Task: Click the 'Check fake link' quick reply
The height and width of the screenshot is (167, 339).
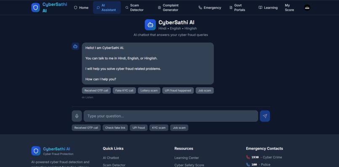Action: pos(115,128)
